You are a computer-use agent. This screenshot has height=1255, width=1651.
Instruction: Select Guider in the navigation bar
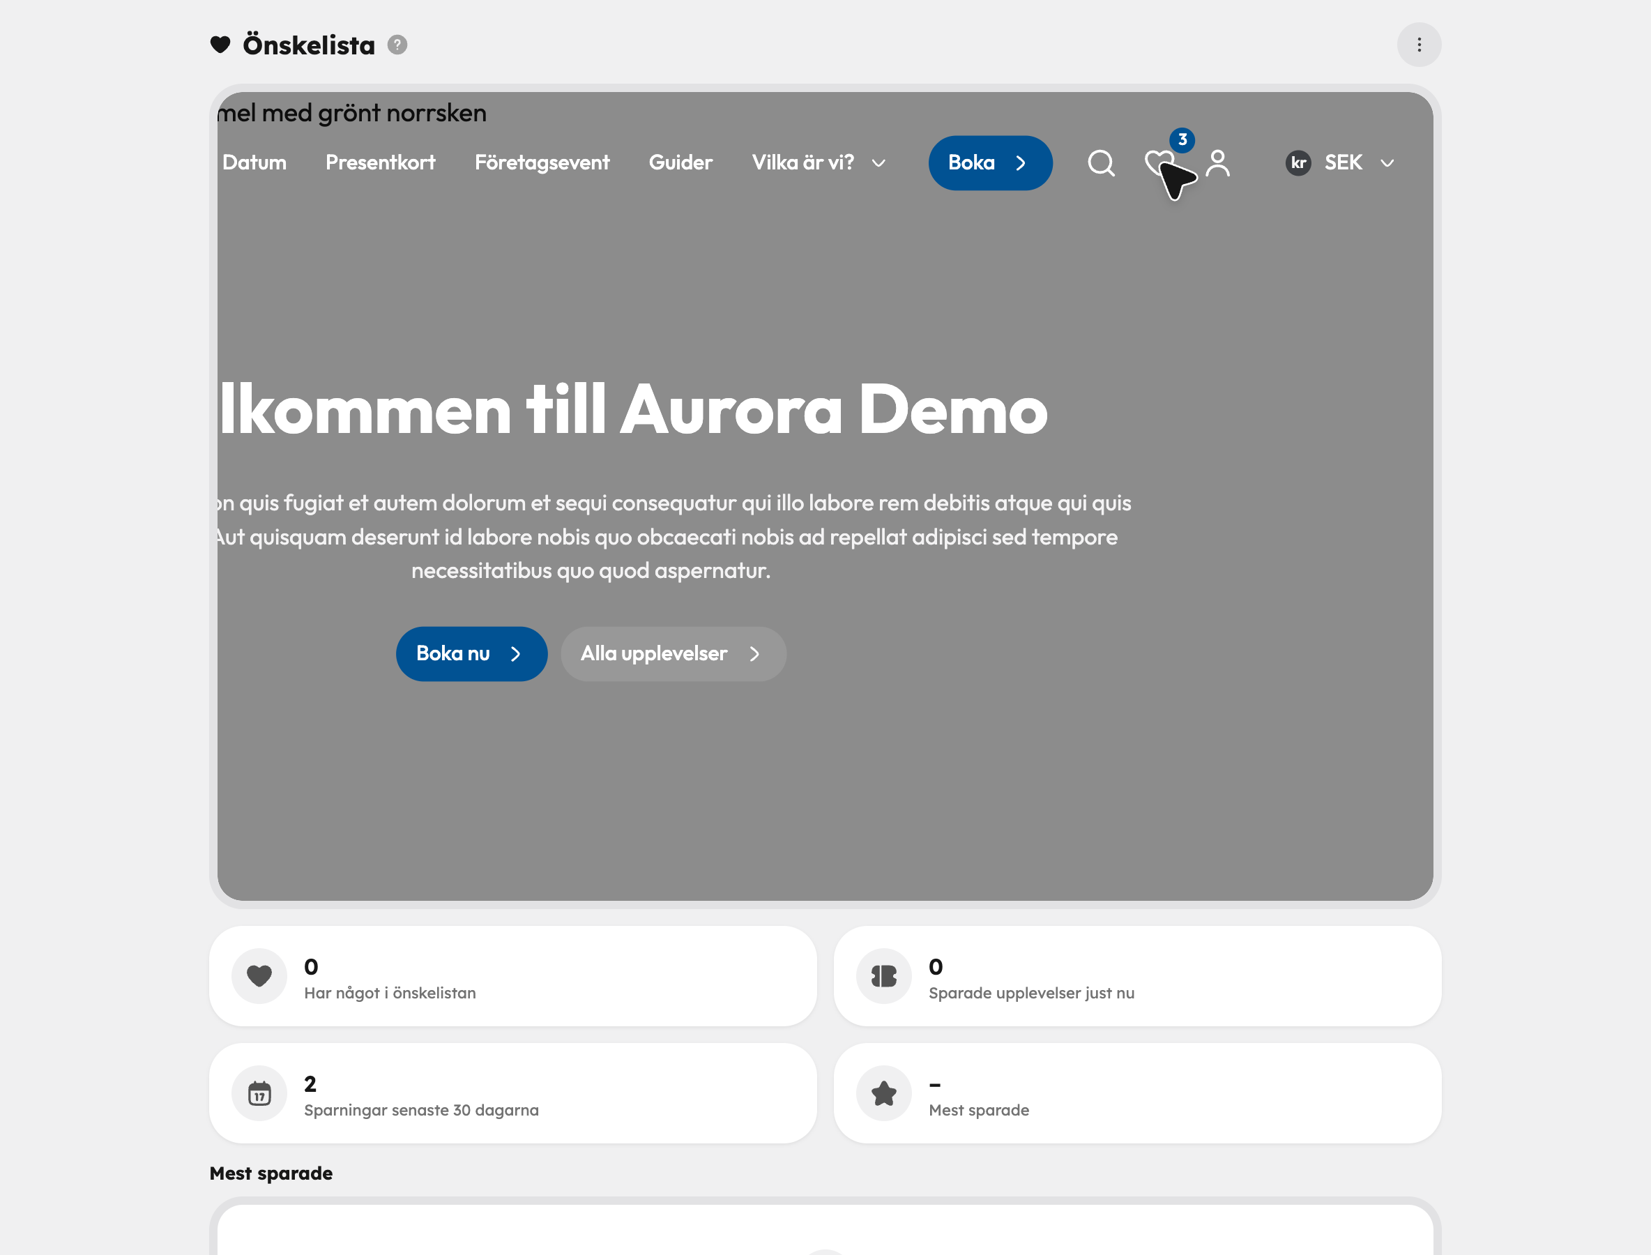(x=680, y=162)
